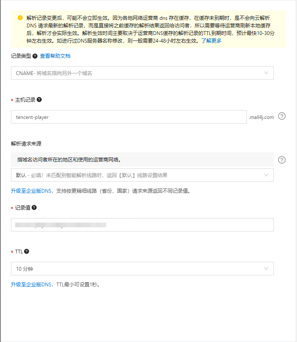Screen dimensions: 297x342
Task: Open the 了解更多 link in the notice
Action: 211,41
